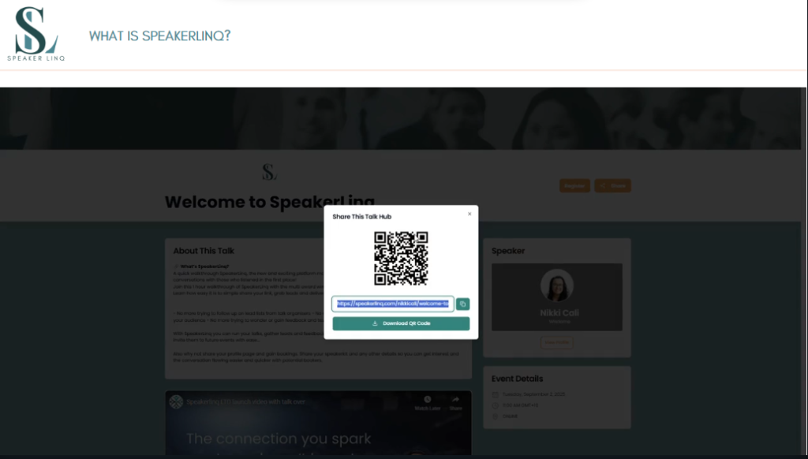This screenshot has height=459, width=808.
Task: Close the Share This Talk Hub dialog
Action: [x=469, y=214]
